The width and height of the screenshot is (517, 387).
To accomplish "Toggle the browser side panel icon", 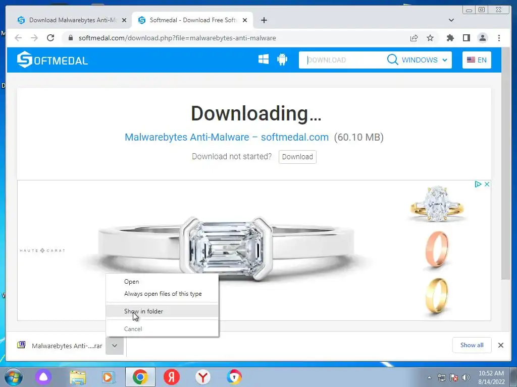I will pyautogui.click(x=466, y=38).
